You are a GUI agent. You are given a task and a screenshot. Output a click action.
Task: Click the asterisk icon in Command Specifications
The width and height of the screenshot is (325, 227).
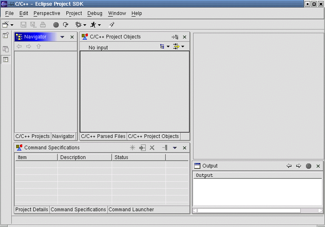click(132, 148)
